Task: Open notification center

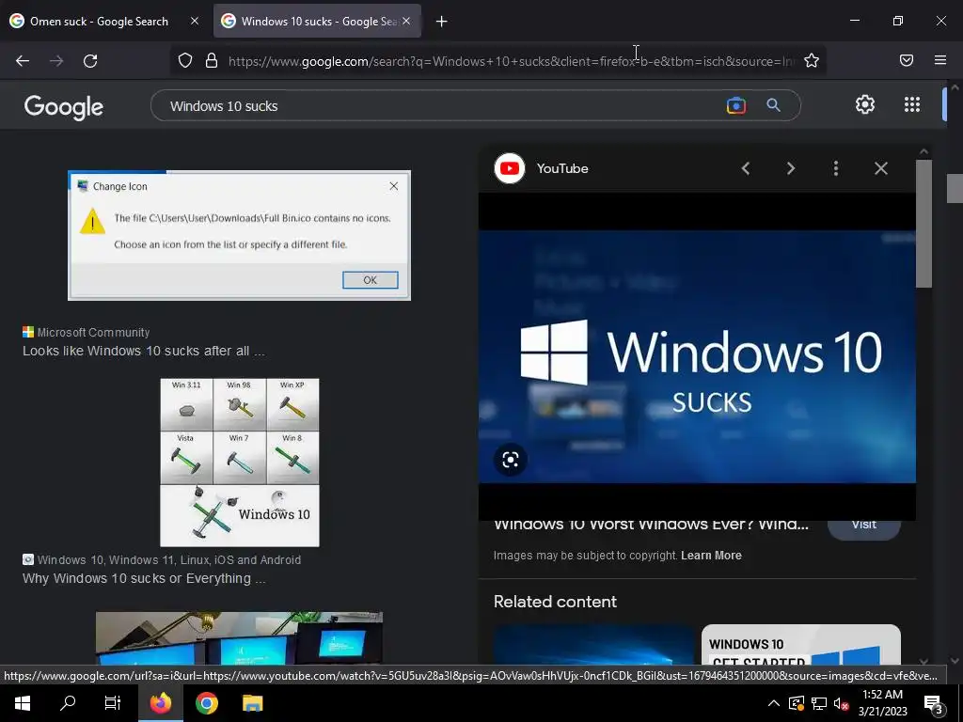Action: (x=934, y=704)
